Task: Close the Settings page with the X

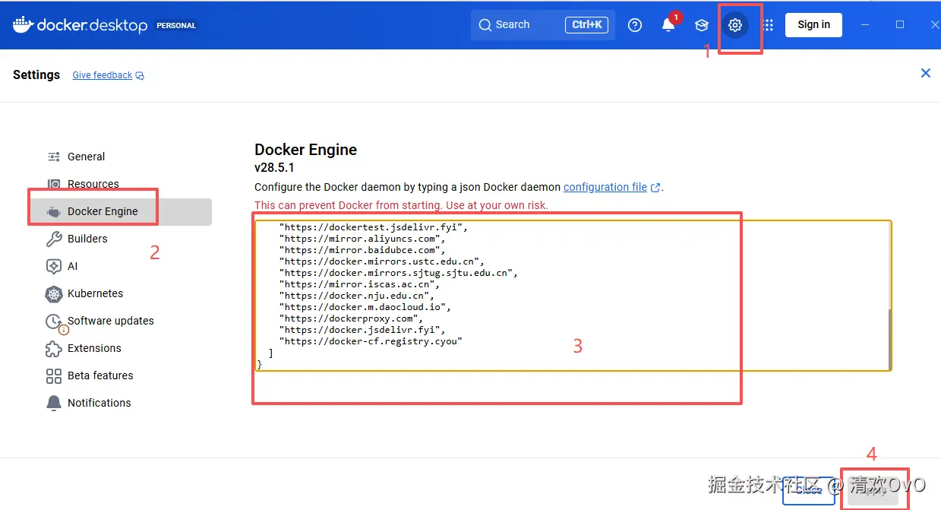Action: (925, 73)
